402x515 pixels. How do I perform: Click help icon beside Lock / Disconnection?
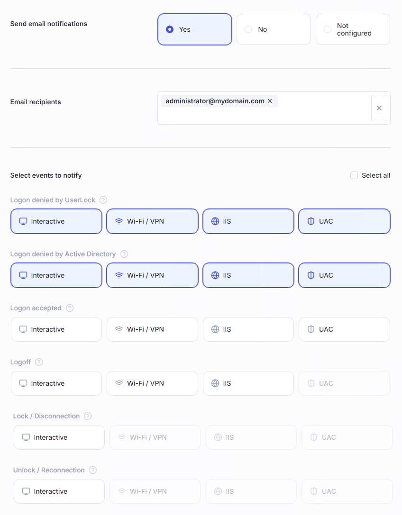coord(88,416)
